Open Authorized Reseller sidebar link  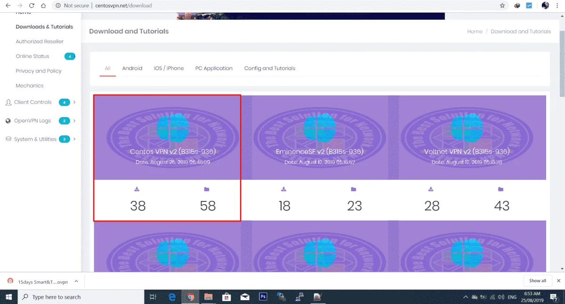tap(40, 41)
